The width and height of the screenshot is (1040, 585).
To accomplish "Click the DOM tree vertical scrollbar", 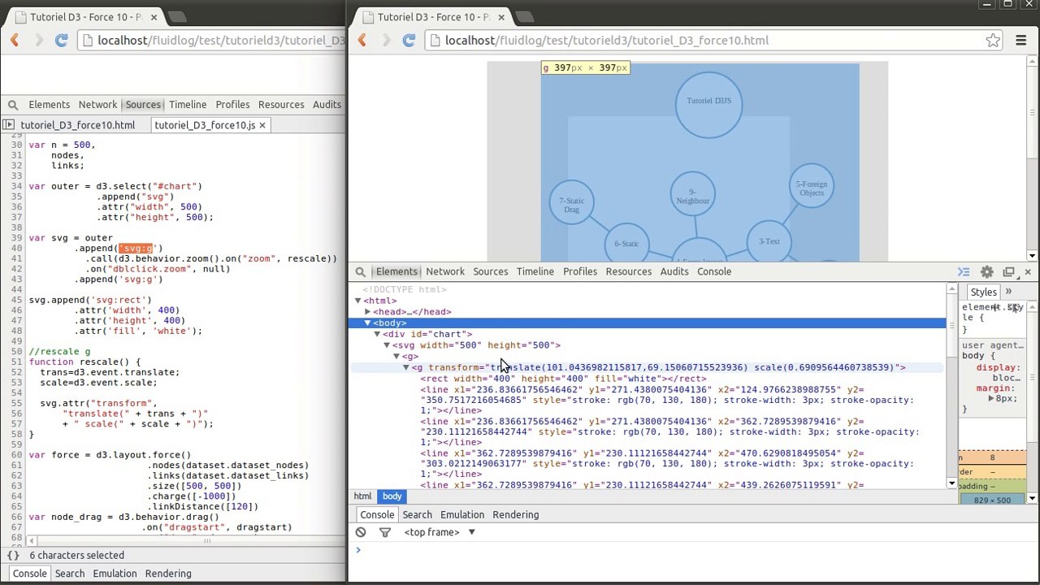I will [x=952, y=387].
